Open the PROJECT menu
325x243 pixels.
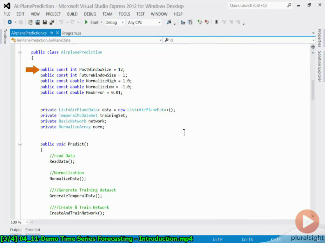point(53,14)
